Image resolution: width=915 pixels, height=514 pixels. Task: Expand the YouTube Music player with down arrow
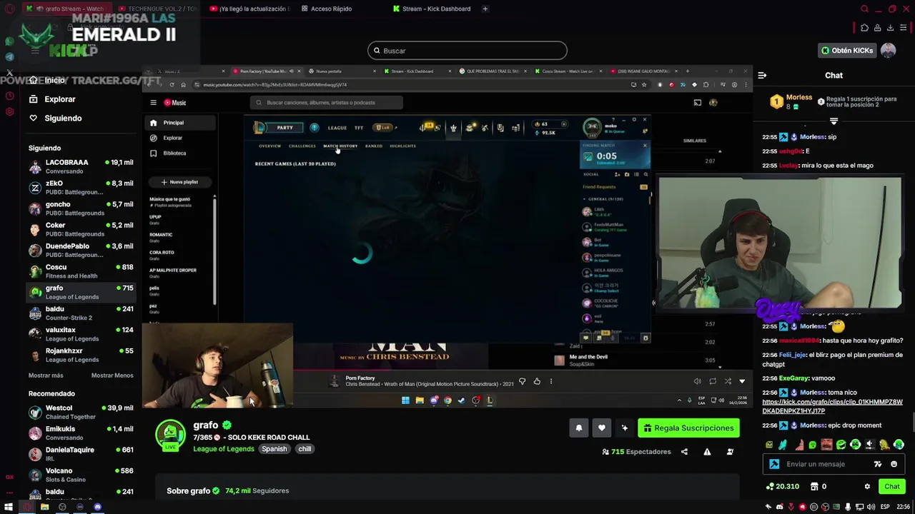tap(742, 381)
